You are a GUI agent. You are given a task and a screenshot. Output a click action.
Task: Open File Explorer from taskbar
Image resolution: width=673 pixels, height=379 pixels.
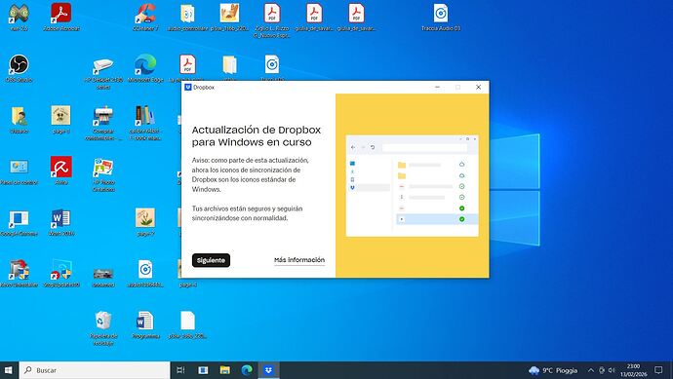pyautogui.click(x=225, y=370)
